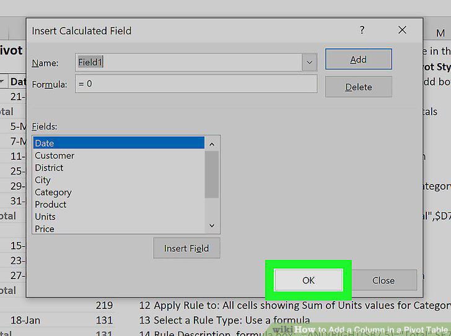The width and height of the screenshot is (451, 336).
Task: Select the 18-Jan cell in the worksheet
Action: pyautogui.click(x=25, y=320)
